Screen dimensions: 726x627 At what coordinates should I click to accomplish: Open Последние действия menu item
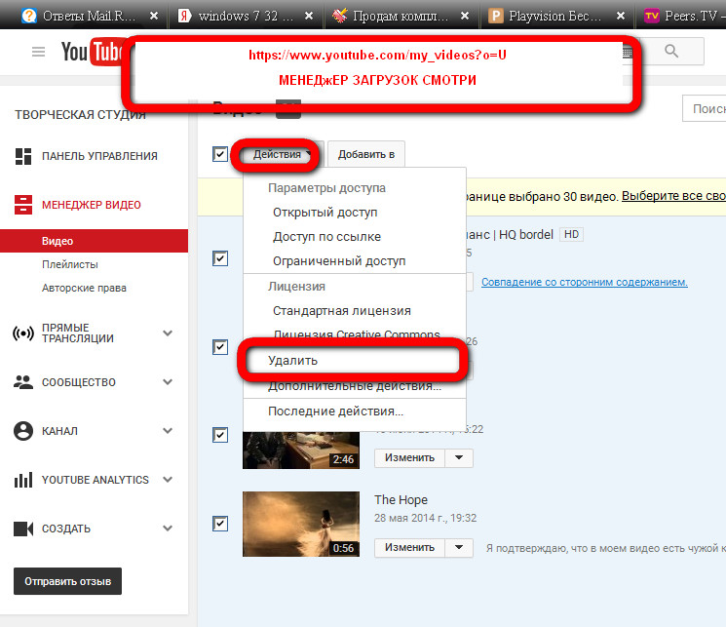(355, 411)
